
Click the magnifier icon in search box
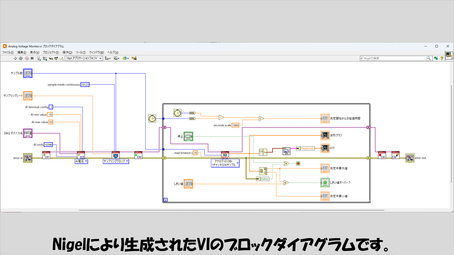pos(429,58)
